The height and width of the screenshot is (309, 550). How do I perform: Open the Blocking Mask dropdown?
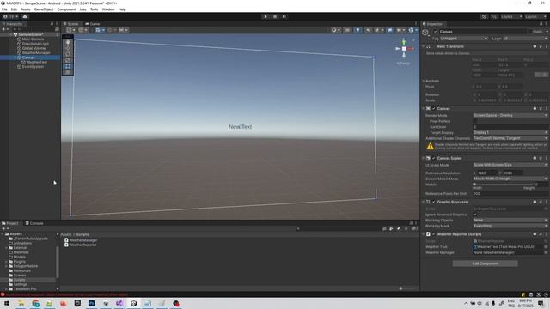coord(510,226)
